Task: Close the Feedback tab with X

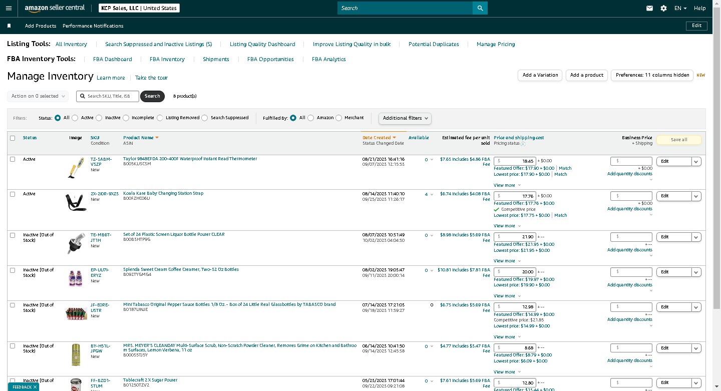Action: click(35, 387)
